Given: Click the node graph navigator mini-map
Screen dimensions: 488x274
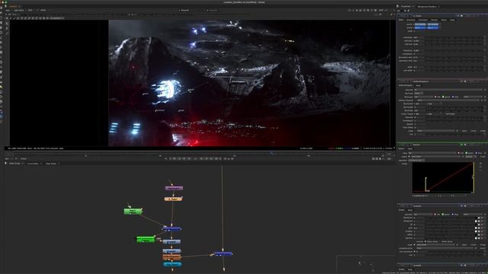Looking at the screenshot, I should 366,263.
